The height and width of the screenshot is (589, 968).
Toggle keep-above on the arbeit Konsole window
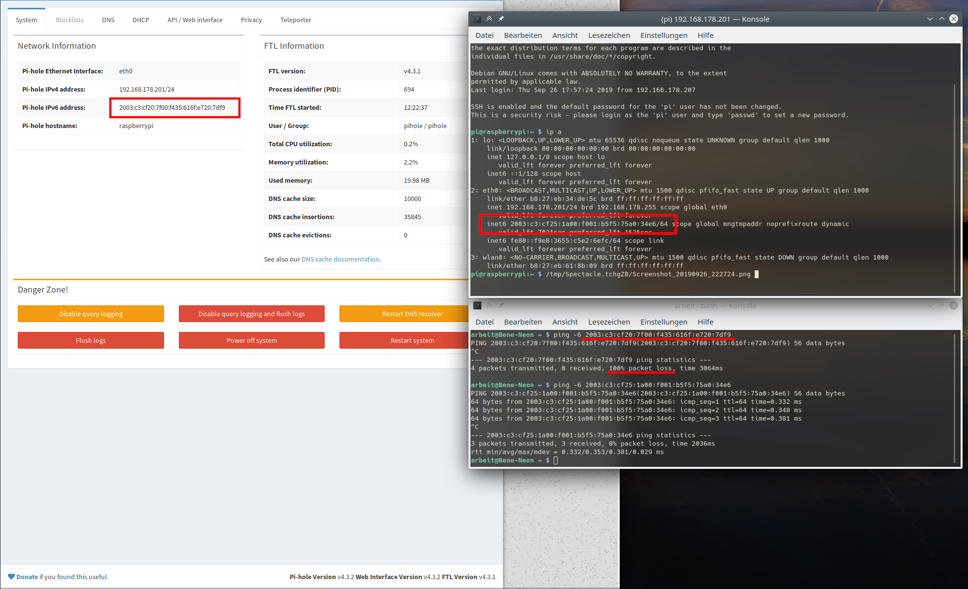pyautogui.click(x=489, y=305)
